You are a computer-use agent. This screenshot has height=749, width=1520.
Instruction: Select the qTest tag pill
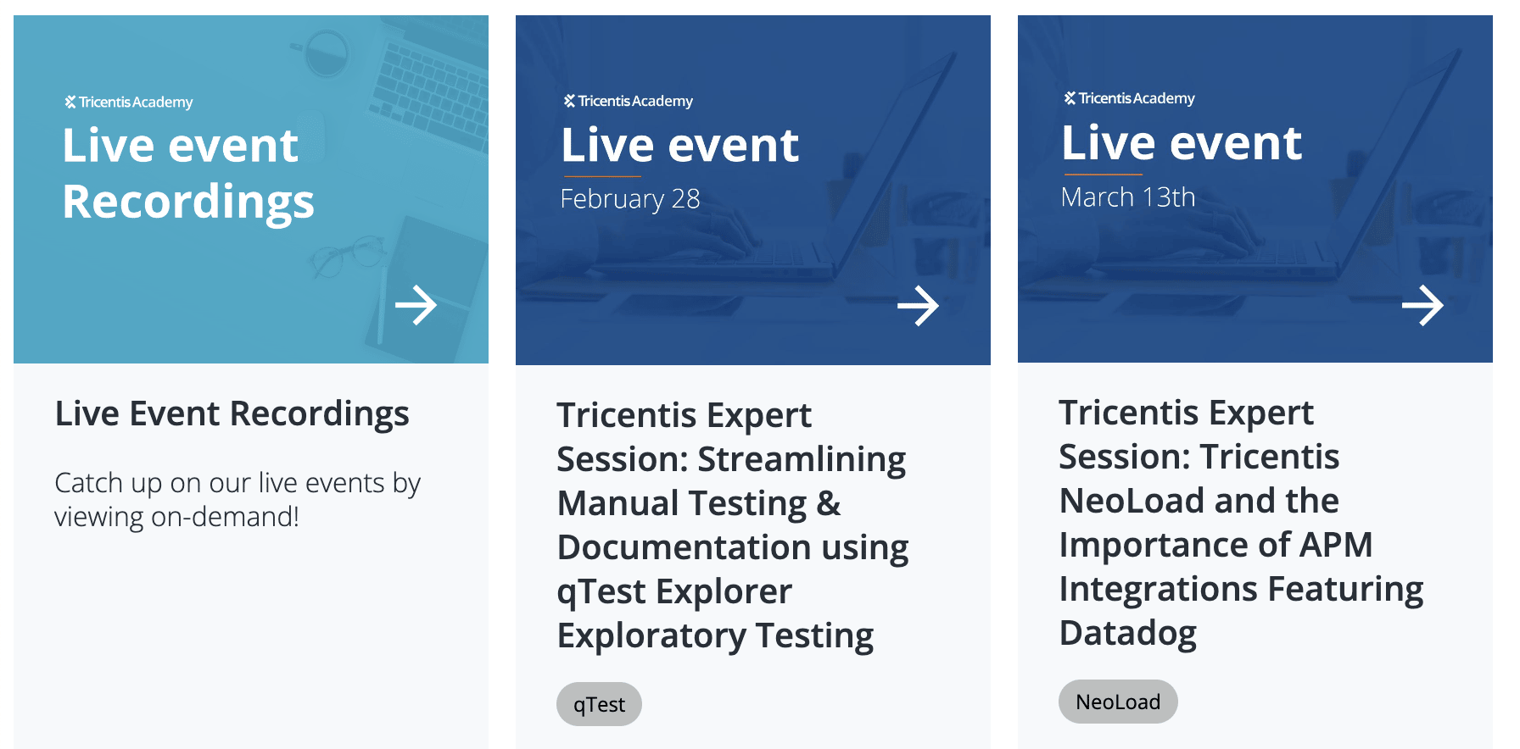[599, 704]
